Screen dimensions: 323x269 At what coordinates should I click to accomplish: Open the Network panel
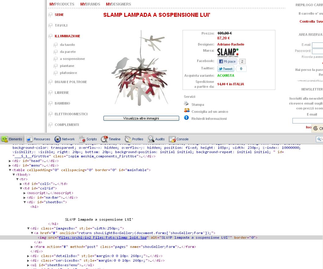click(64, 139)
